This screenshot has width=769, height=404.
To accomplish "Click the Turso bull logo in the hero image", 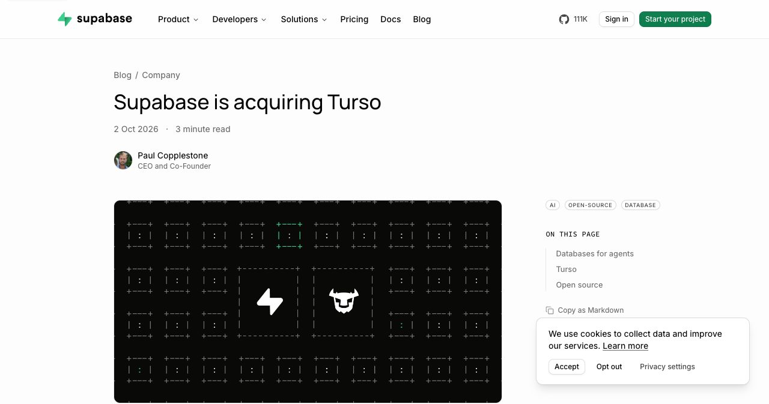I will pyautogui.click(x=344, y=301).
